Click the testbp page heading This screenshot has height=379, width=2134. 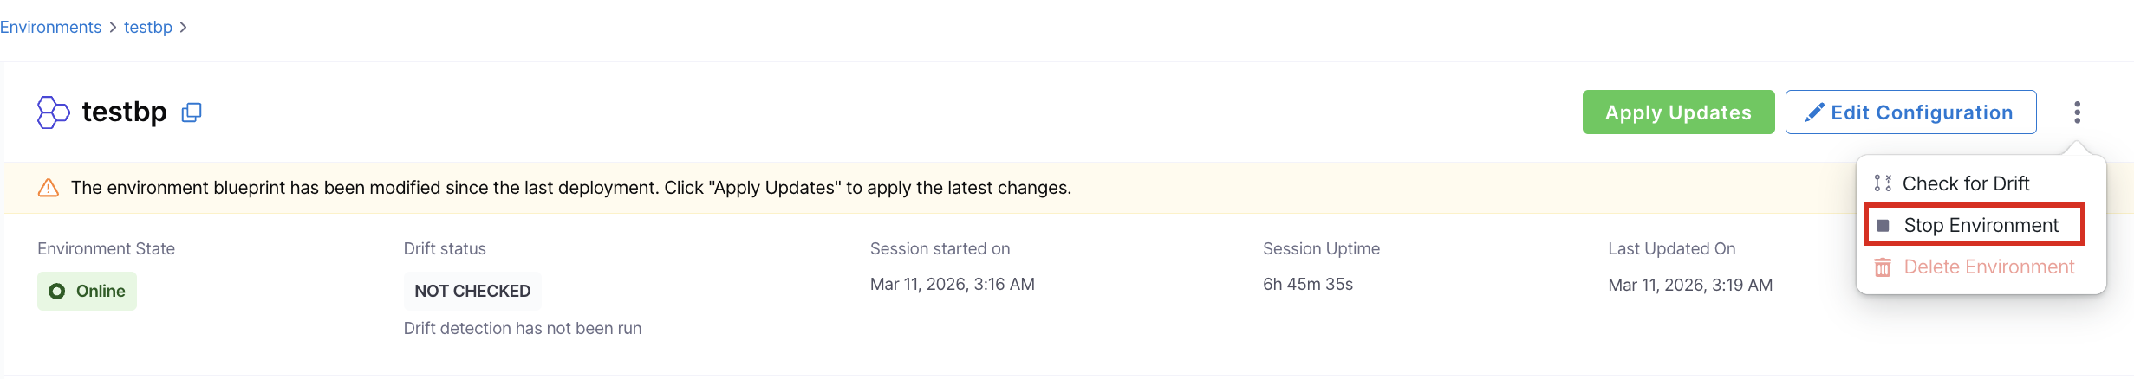point(124,112)
